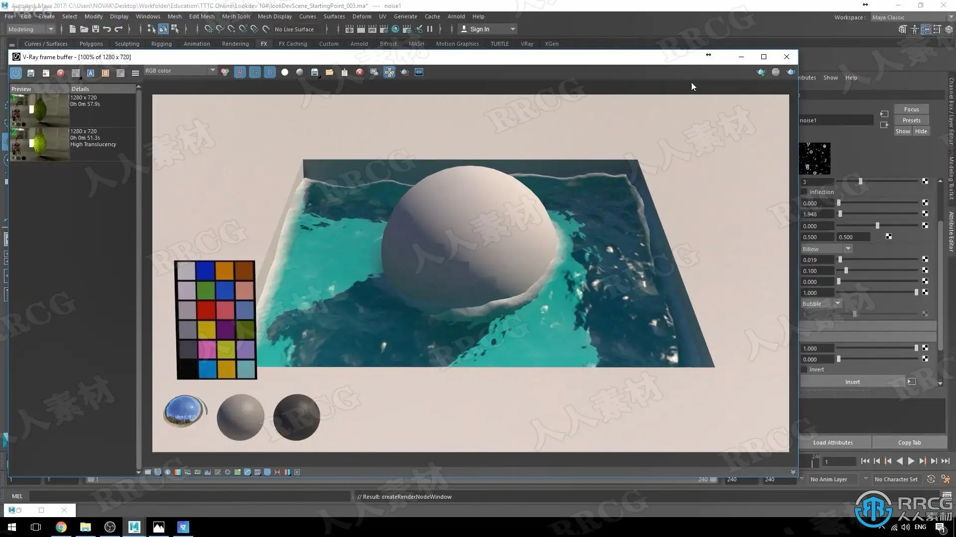Screen dimensions: 956x537
Task: Toggle the green channel button
Action: [255, 73]
